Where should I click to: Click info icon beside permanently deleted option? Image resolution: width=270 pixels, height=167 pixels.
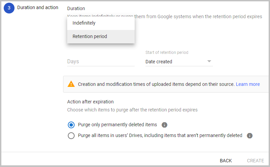164,125
